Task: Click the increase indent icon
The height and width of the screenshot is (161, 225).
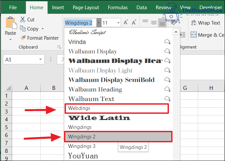Action: pos(182,35)
